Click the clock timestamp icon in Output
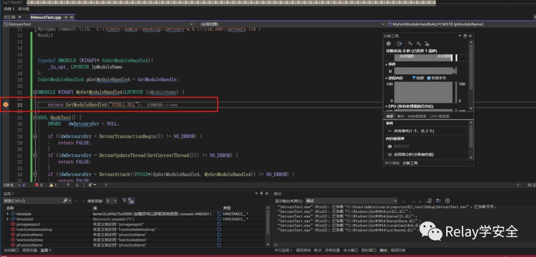Viewport: 536px width, 257px height. (448, 200)
